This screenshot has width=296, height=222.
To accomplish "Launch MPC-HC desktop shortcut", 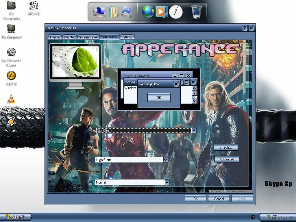I will click(34, 8).
